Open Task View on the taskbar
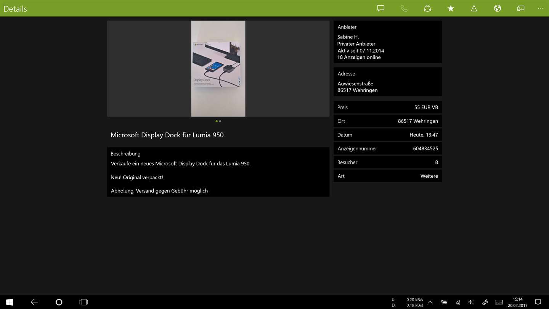The image size is (549, 309). (83, 302)
